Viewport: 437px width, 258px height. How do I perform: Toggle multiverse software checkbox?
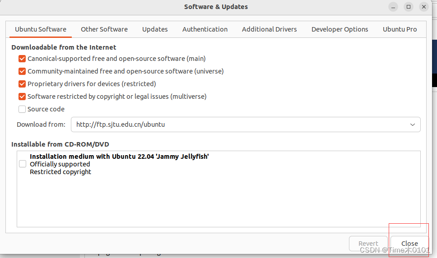coord(22,97)
